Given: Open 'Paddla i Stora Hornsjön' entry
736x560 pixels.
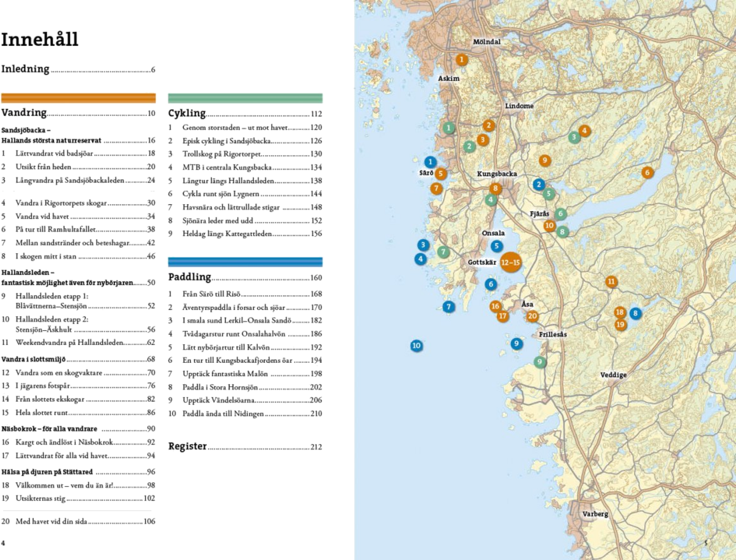Looking at the screenshot, I should point(220,387).
